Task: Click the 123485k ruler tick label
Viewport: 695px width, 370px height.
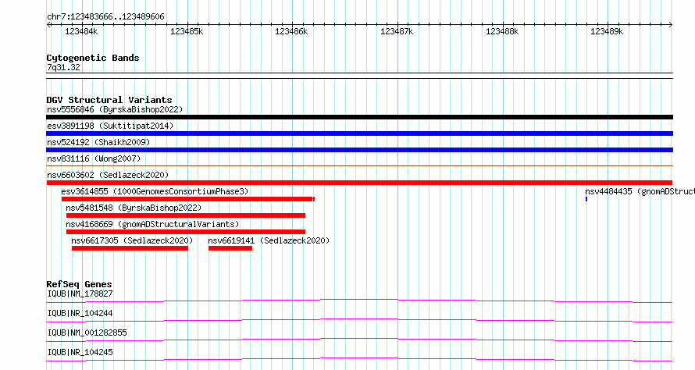Action: (x=187, y=31)
